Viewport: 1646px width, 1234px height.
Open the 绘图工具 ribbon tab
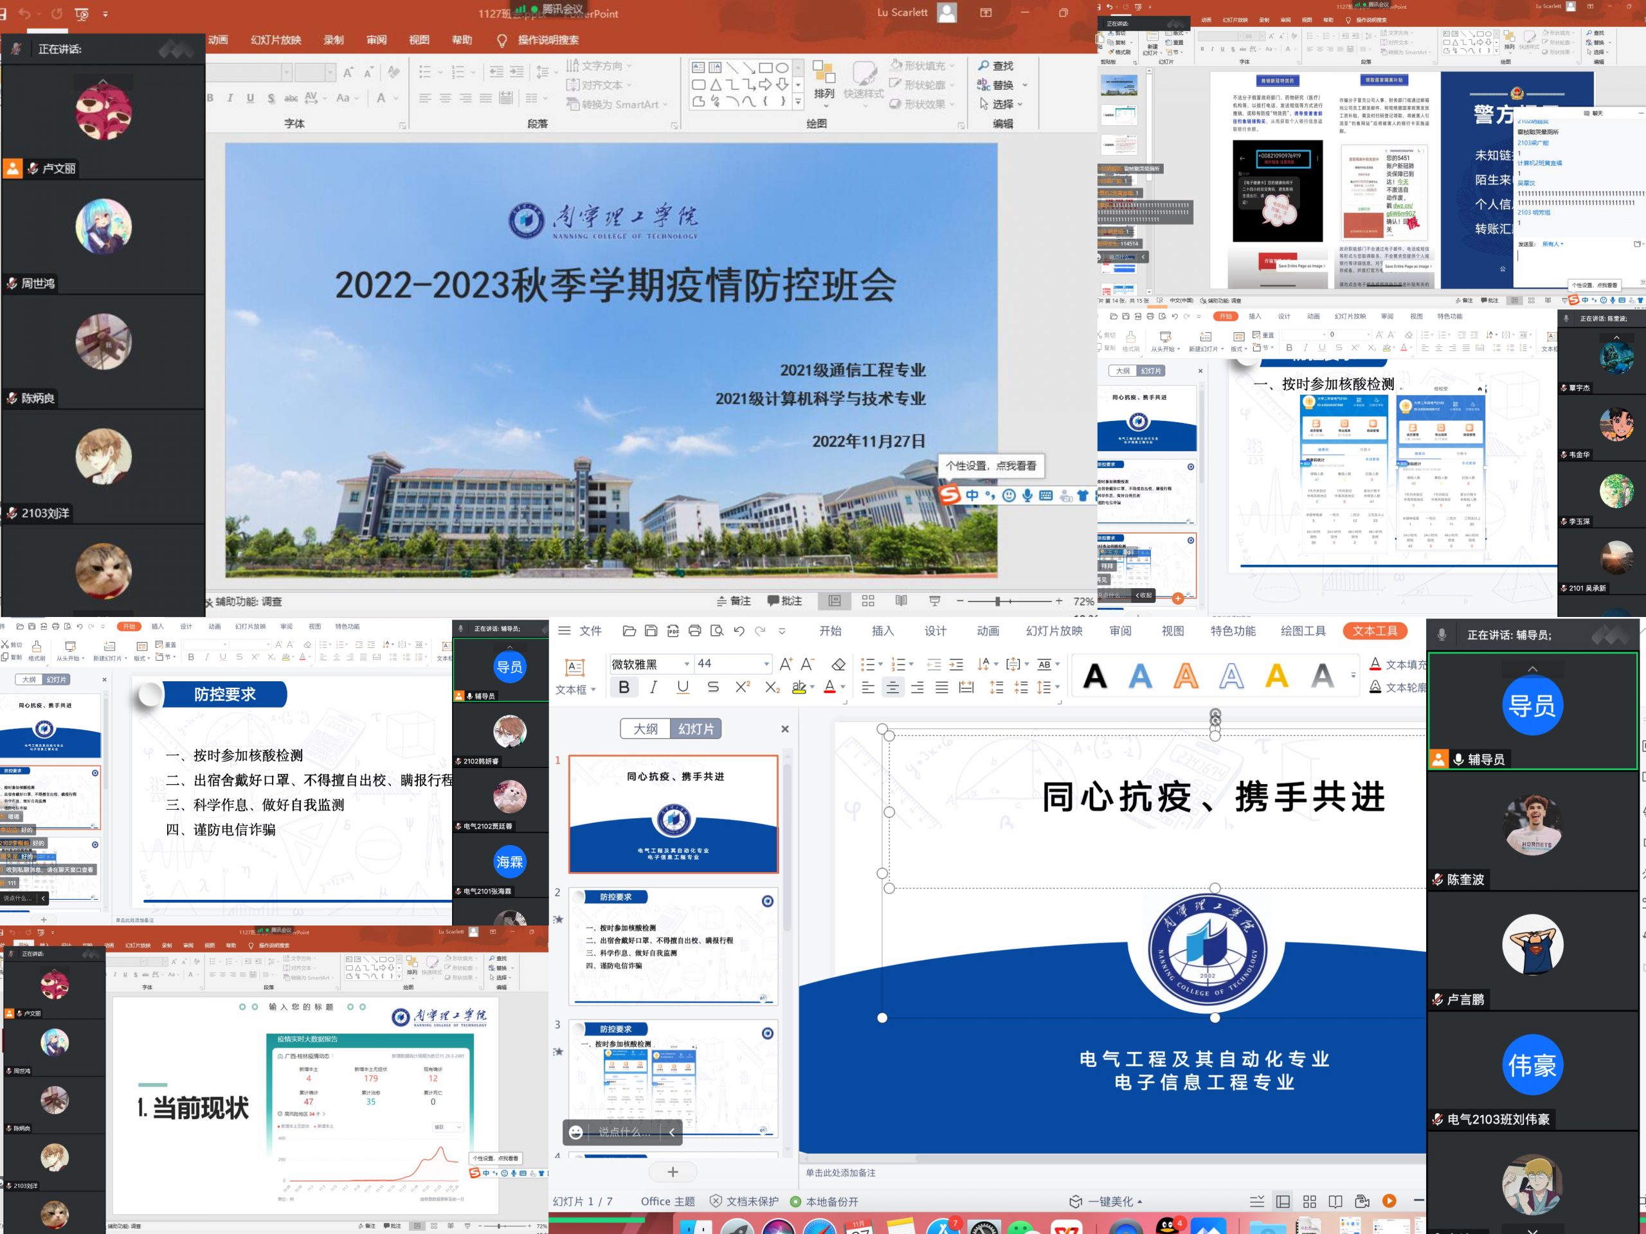pos(1302,630)
